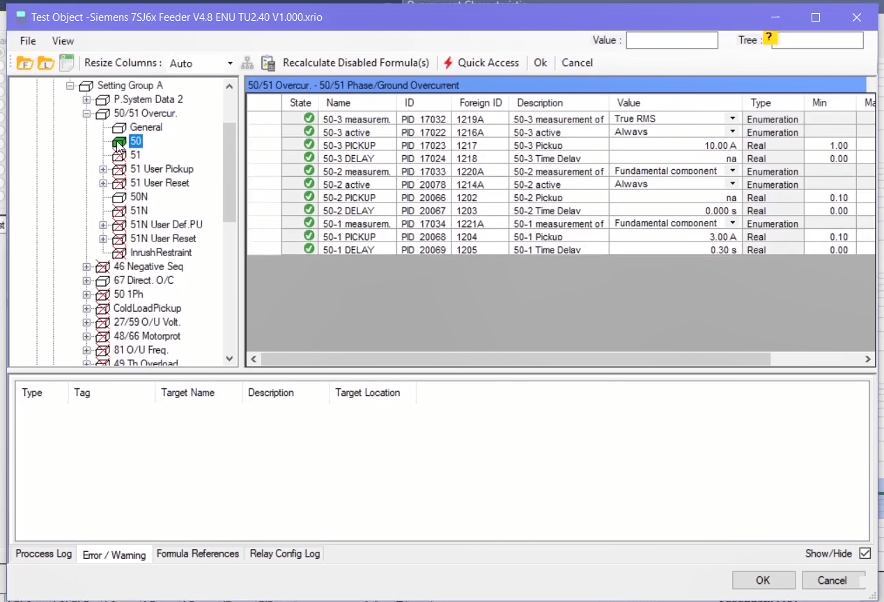Open the File menu

coord(28,41)
